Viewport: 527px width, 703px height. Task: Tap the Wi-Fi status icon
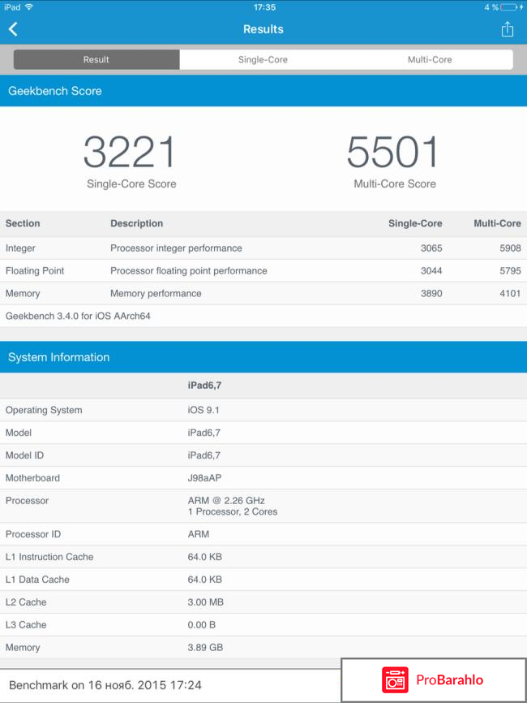coord(30,6)
